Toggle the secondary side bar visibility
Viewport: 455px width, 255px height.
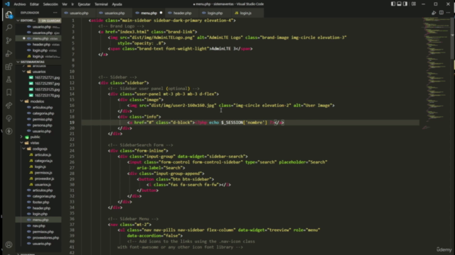(x=405, y=4)
